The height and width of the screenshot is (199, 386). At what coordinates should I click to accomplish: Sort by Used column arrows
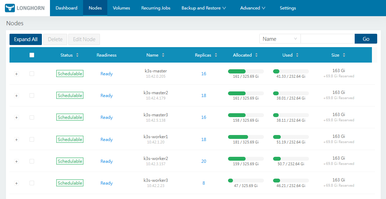297,55
